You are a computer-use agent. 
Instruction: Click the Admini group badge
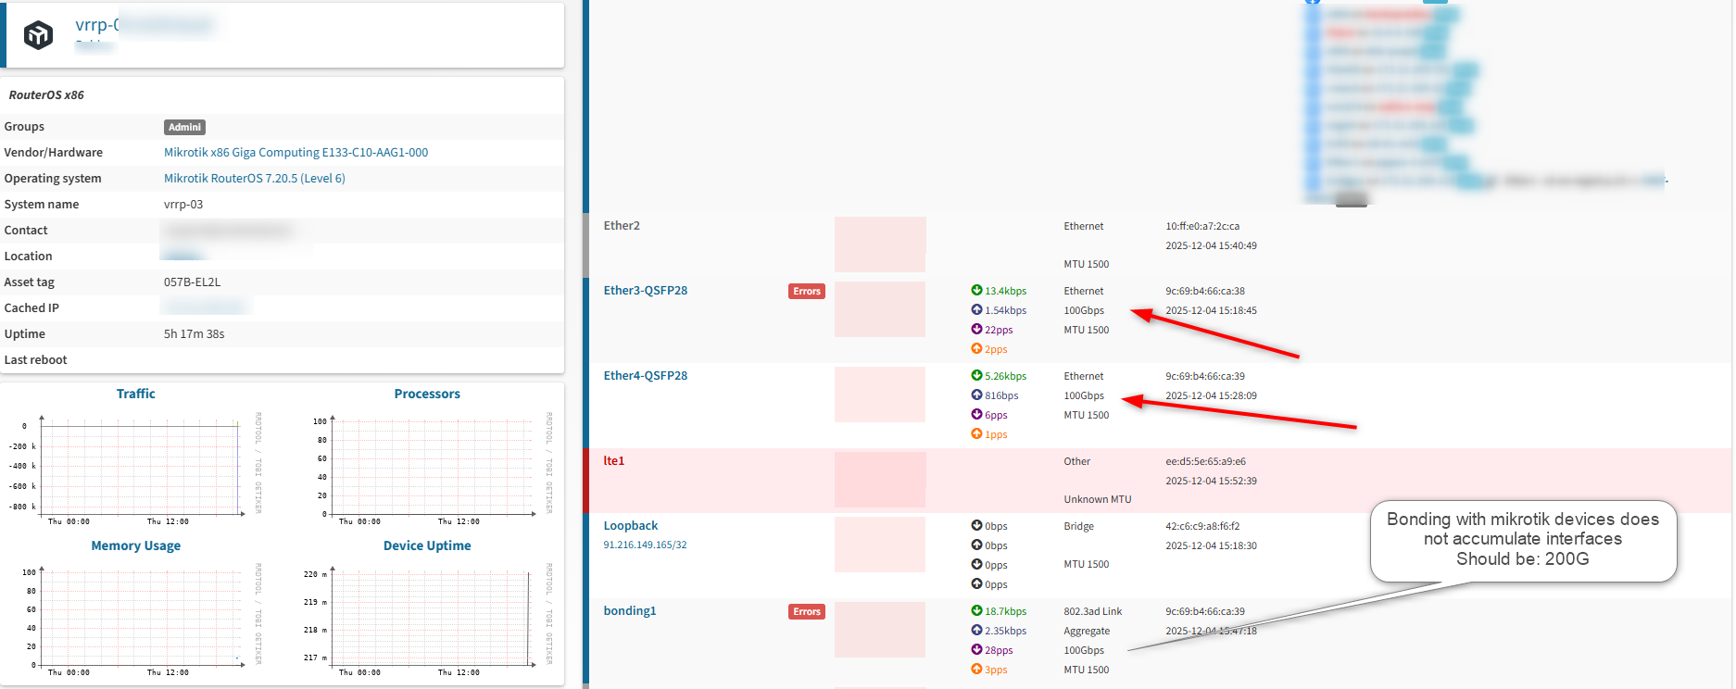click(x=184, y=128)
